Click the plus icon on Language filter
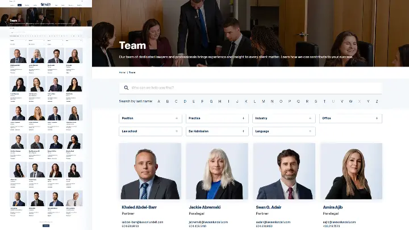 click(310, 131)
